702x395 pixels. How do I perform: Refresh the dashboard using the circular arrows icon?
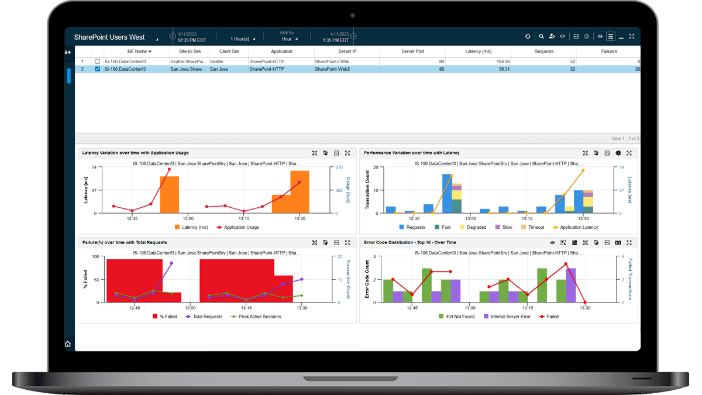[x=528, y=36]
